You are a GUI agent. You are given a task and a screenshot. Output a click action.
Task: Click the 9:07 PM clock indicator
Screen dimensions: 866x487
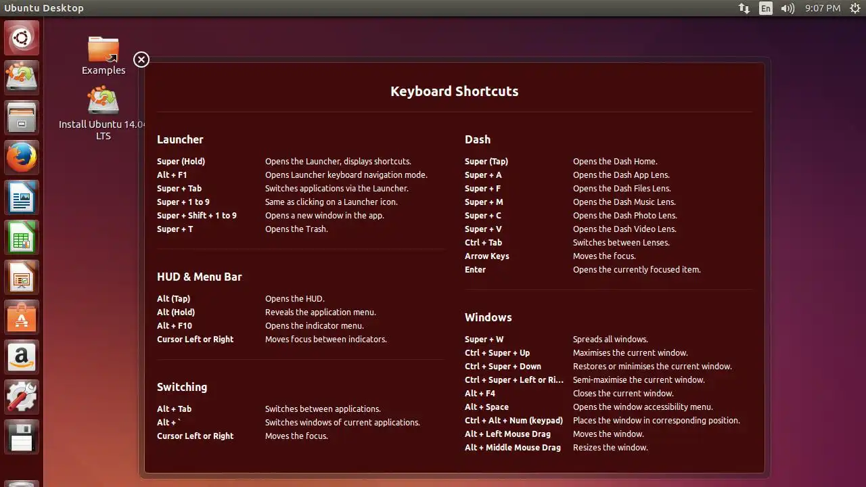click(x=823, y=8)
